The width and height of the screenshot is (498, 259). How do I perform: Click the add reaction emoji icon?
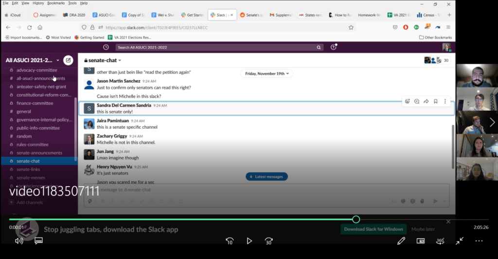point(407,101)
